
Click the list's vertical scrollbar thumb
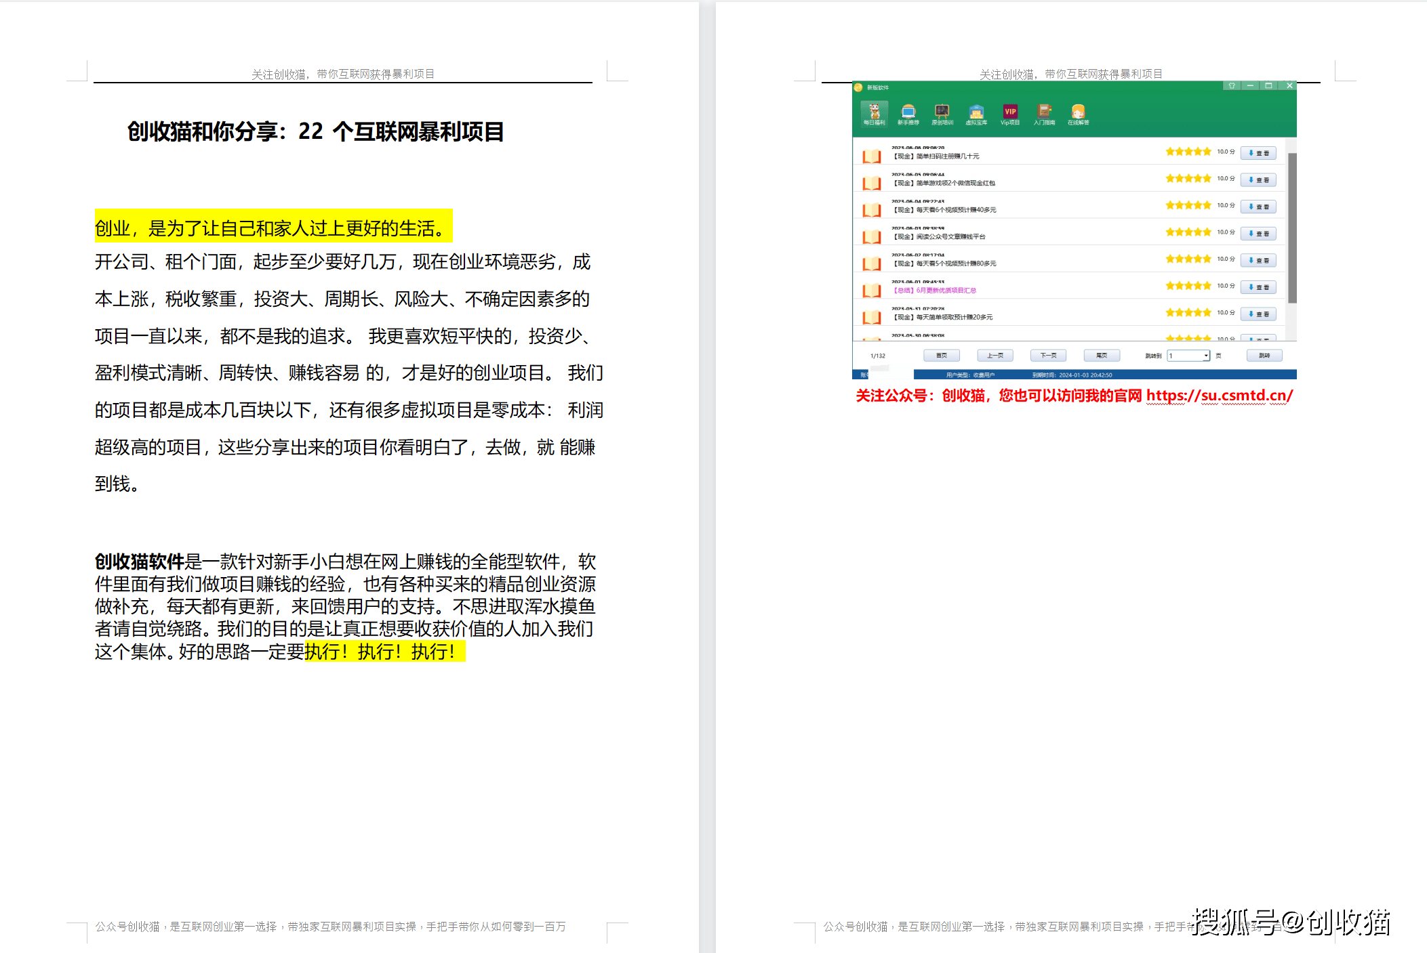click(x=1292, y=227)
